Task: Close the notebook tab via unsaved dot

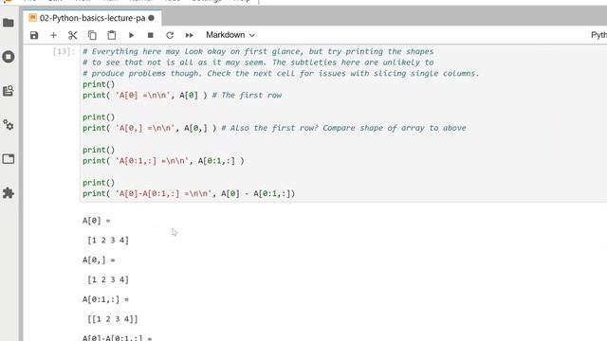Action: click(x=152, y=18)
